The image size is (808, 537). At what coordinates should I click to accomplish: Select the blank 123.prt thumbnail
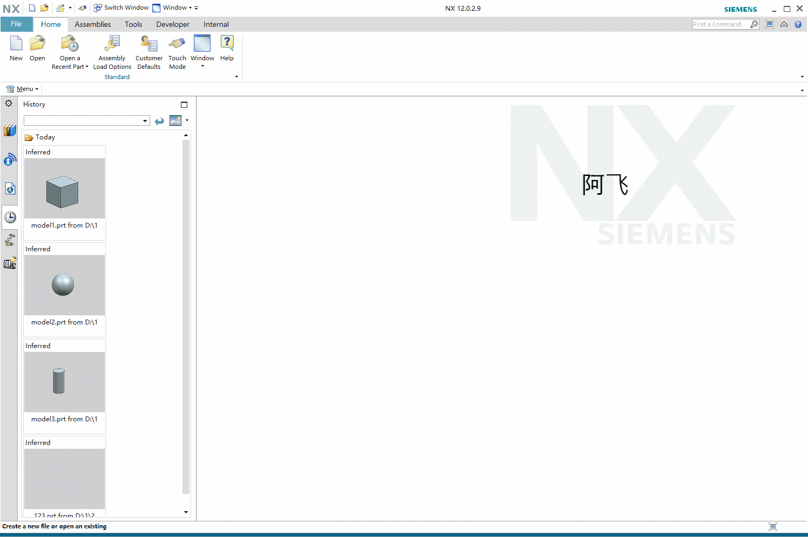tap(65, 479)
